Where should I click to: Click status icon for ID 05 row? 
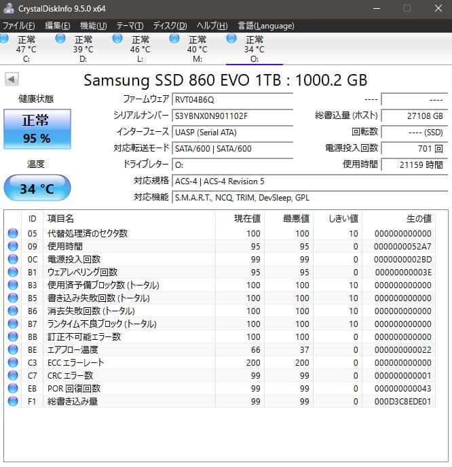13,233
